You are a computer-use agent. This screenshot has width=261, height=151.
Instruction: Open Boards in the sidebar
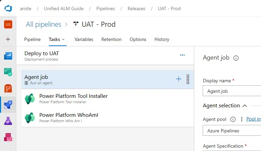pyautogui.click(x=8, y=72)
